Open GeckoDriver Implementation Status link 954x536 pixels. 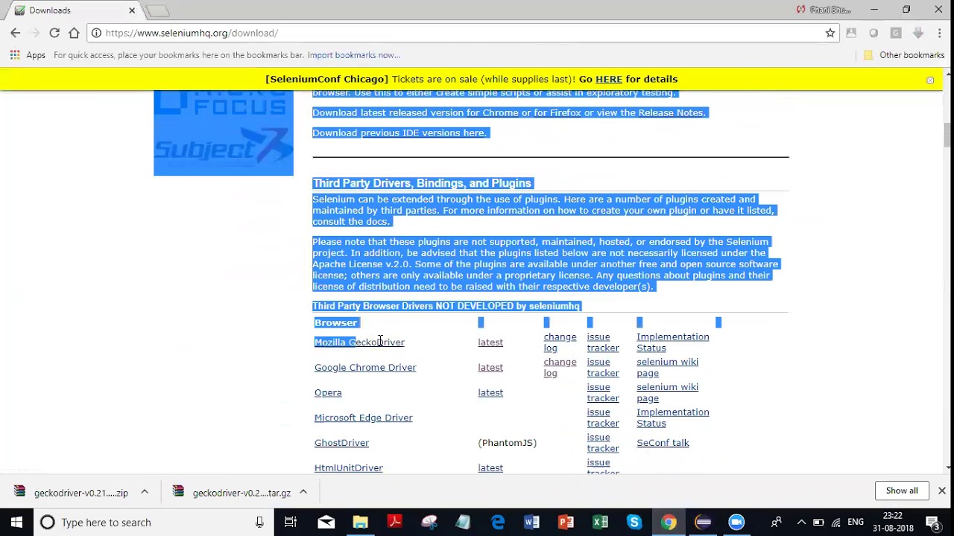[x=672, y=342]
